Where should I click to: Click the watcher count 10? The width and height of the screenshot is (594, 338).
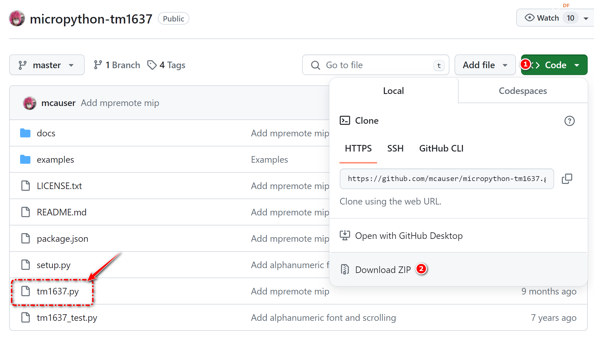coord(570,18)
